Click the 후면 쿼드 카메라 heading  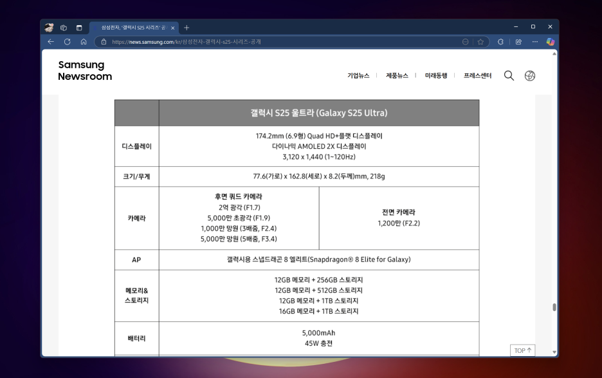click(239, 196)
